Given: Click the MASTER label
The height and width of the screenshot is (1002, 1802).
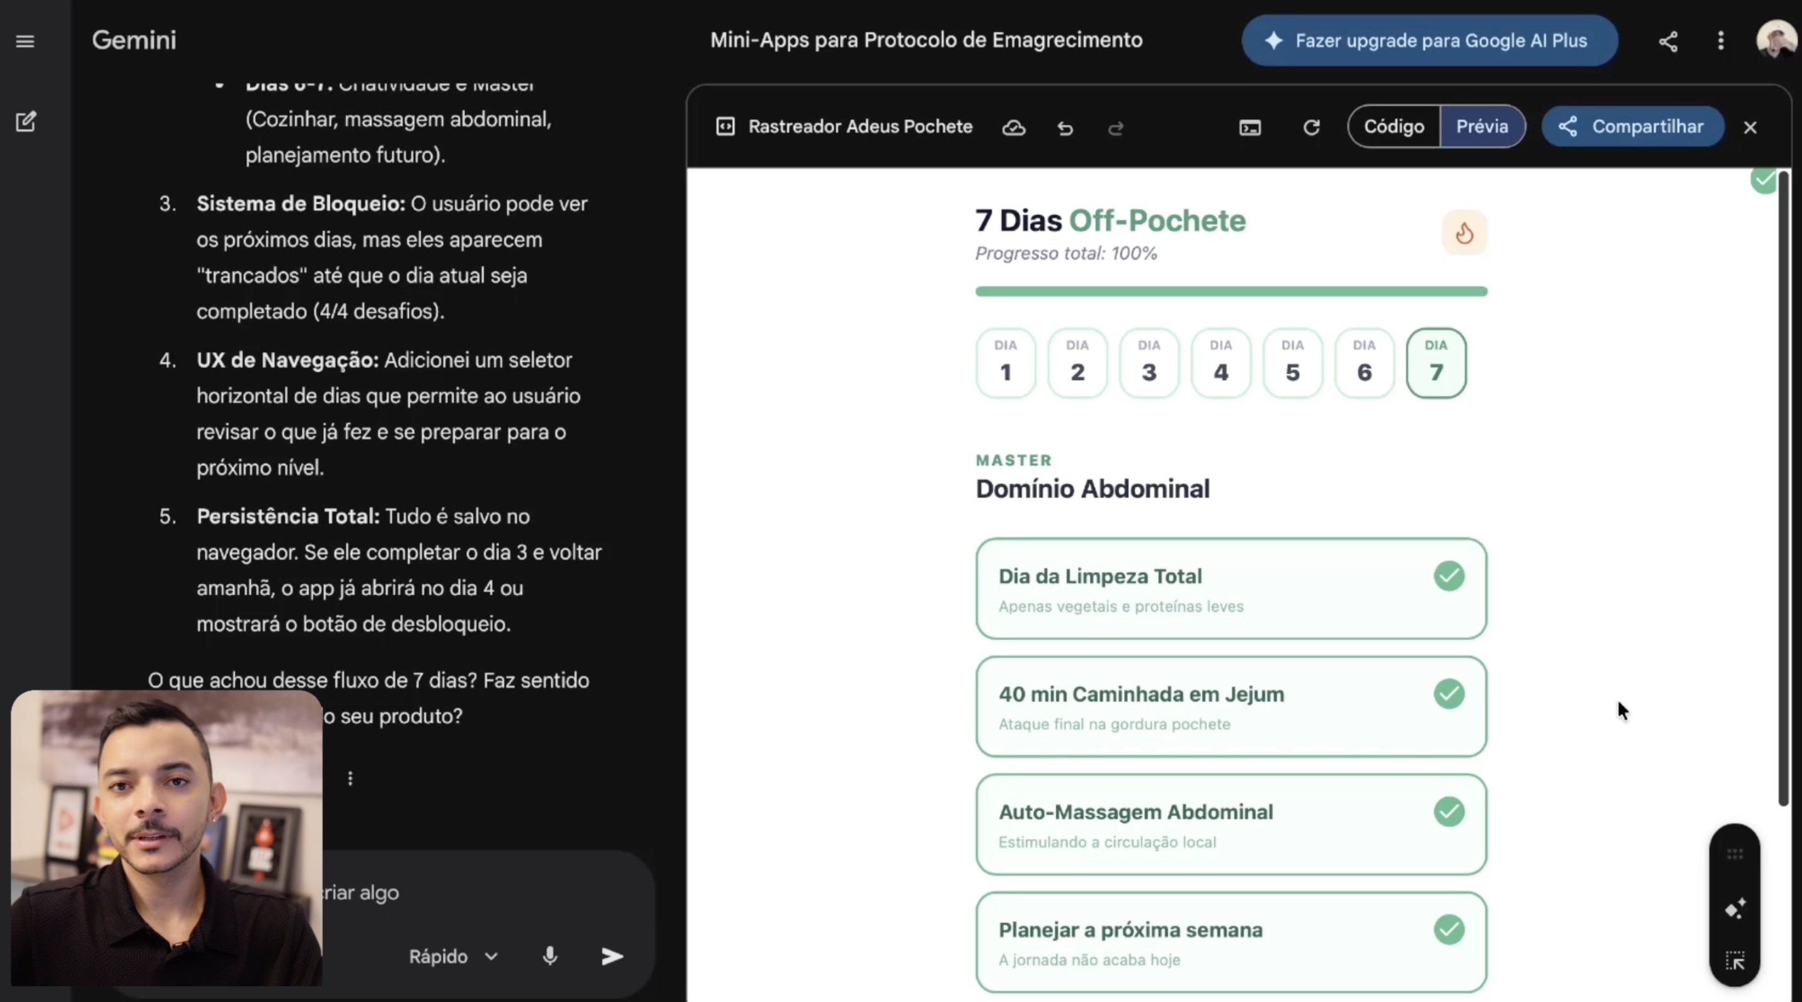Looking at the screenshot, I should (1014, 461).
